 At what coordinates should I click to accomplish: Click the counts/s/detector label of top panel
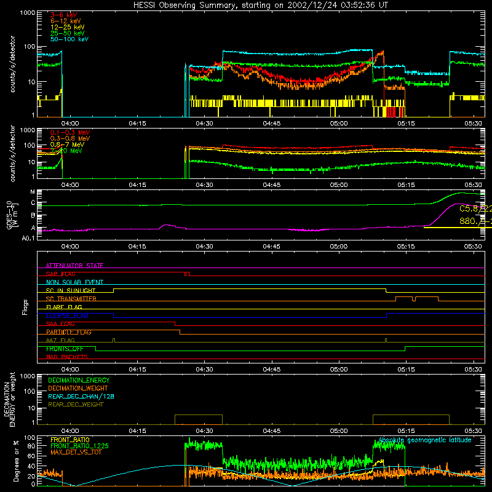point(12,64)
